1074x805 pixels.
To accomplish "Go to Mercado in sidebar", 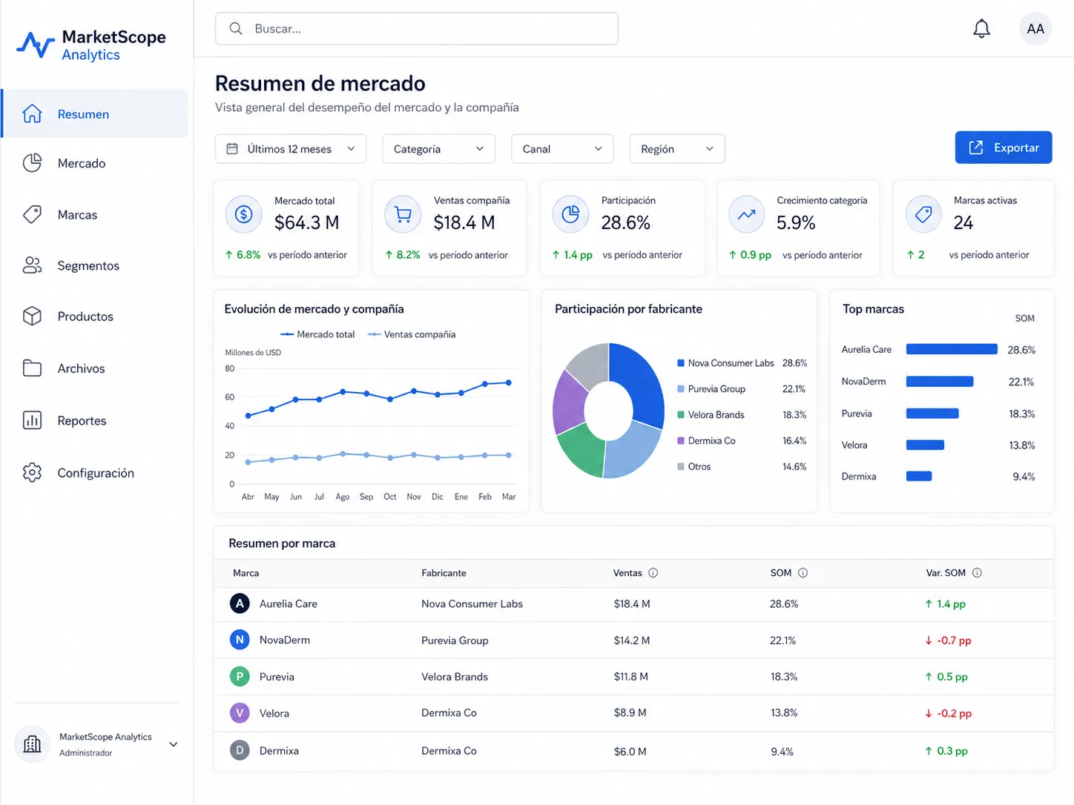I will click(94, 163).
